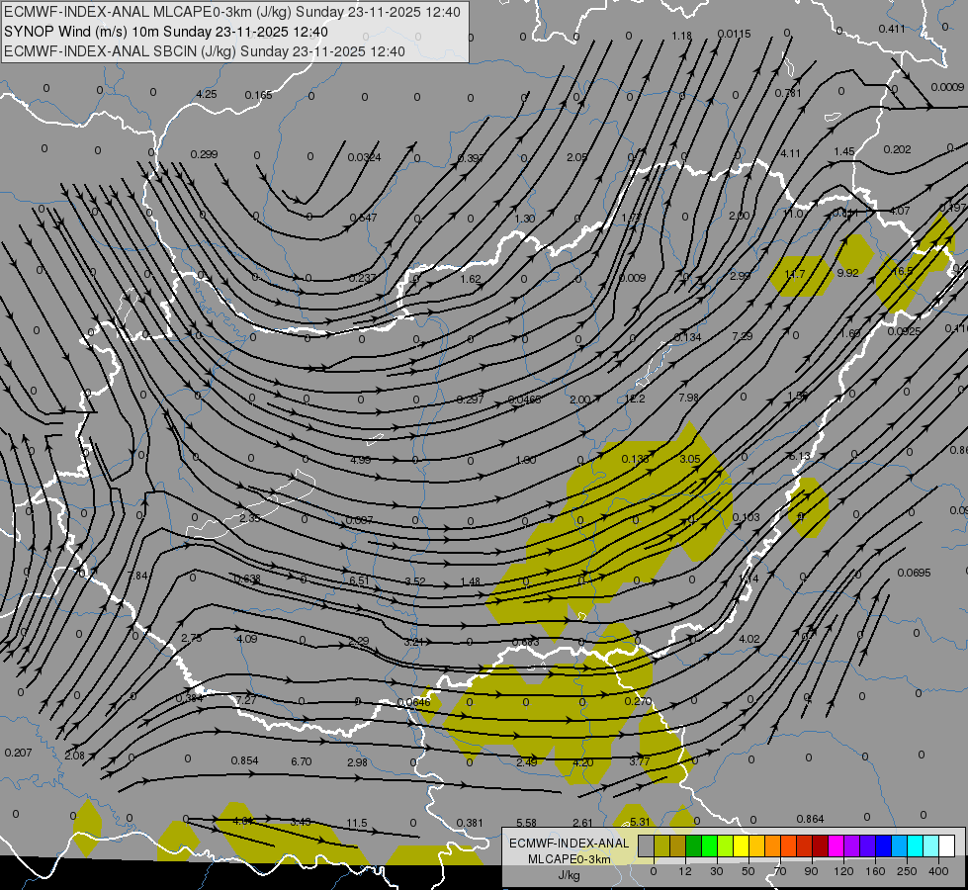Select the gray legend swatch
968x890 pixels.
pyautogui.click(x=646, y=845)
